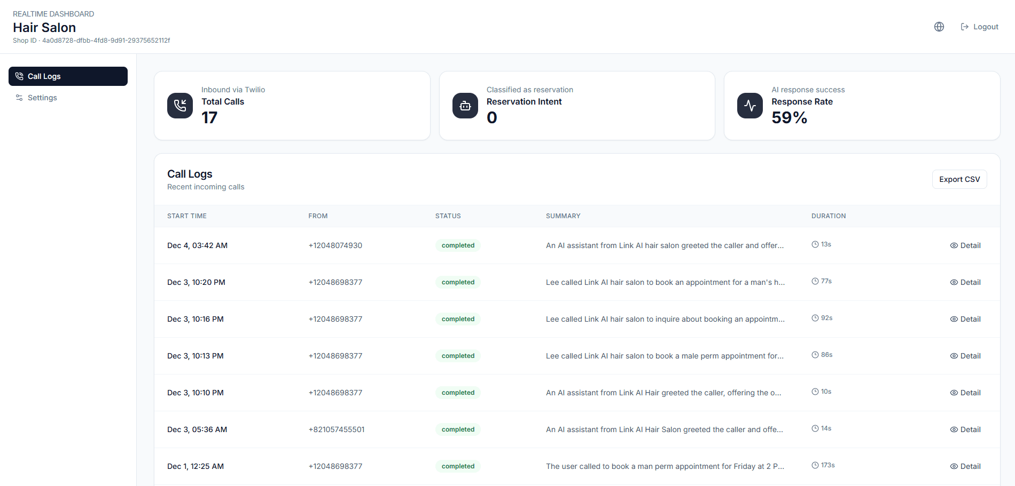The image size is (1015, 486).
Task: Open Detail for the Dec 4, 03:42 AM call
Action: (965, 245)
